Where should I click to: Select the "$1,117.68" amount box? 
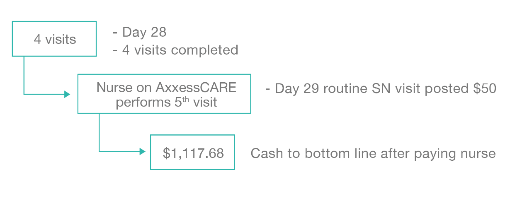tap(192, 153)
